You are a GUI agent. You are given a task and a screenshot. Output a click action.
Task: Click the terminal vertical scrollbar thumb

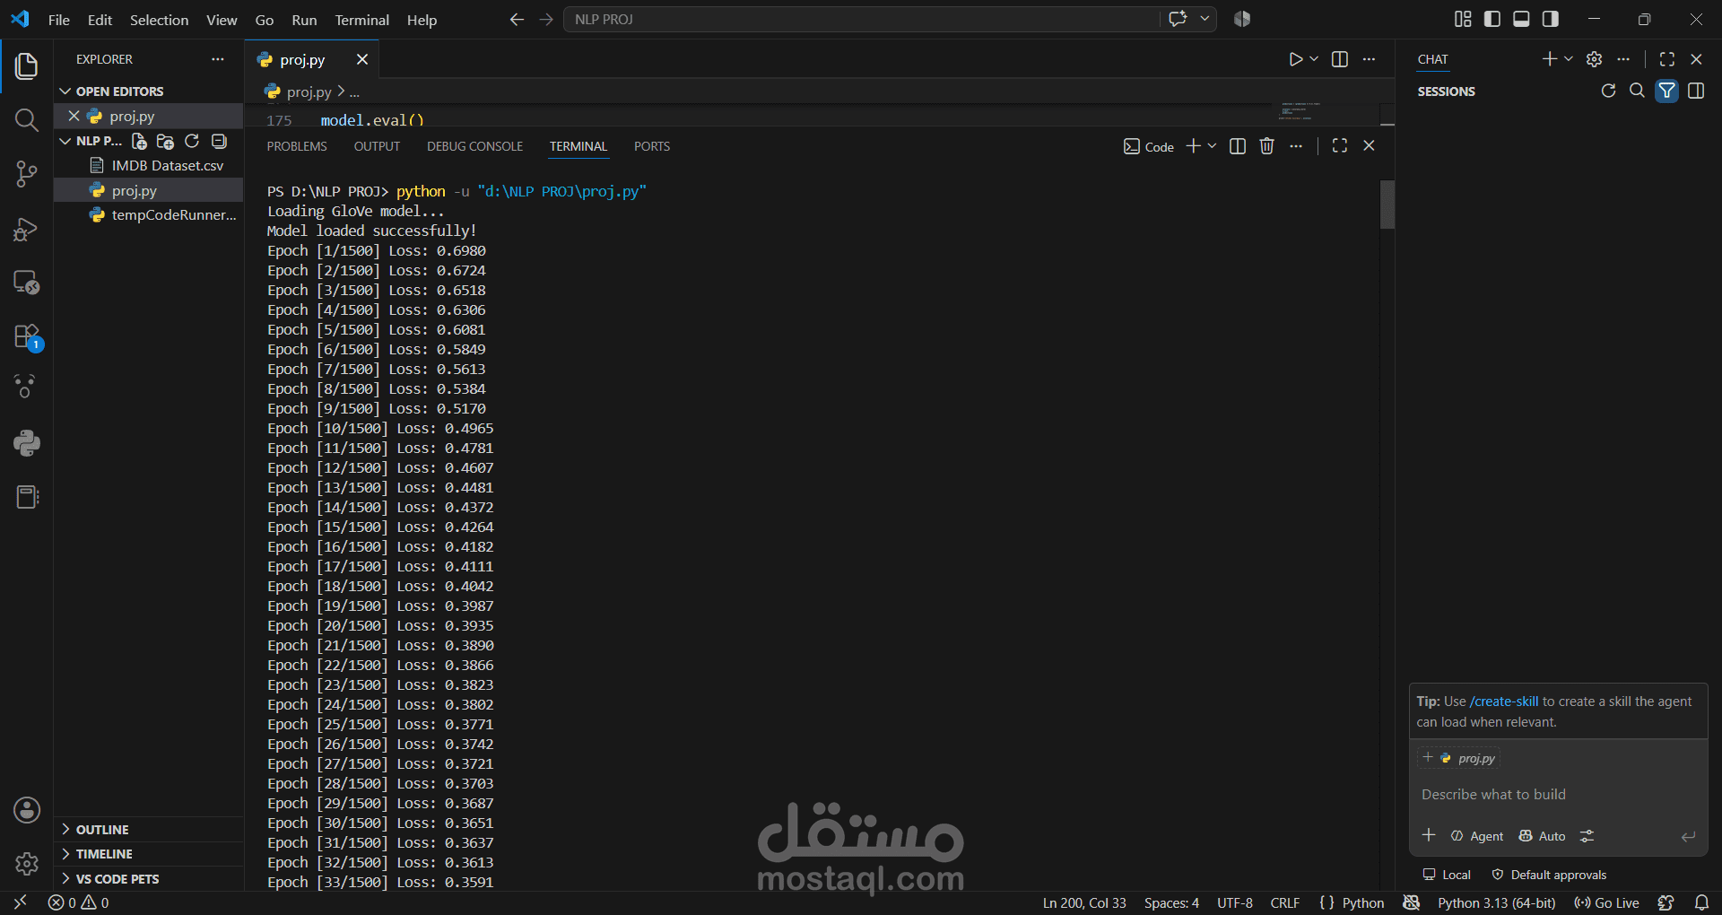1387,205
